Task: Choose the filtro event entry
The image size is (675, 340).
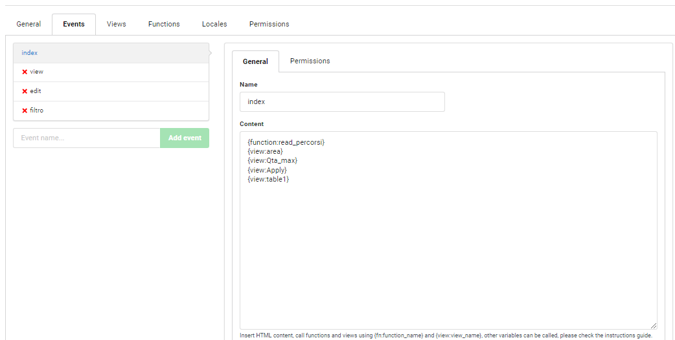Action: [111, 111]
